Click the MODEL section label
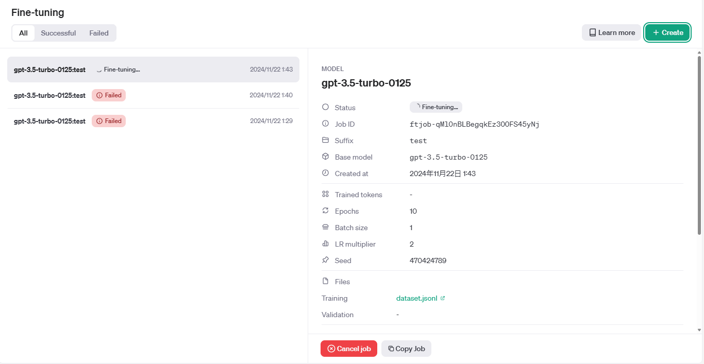The image size is (704, 364). pyautogui.click(x=332, y=68)
